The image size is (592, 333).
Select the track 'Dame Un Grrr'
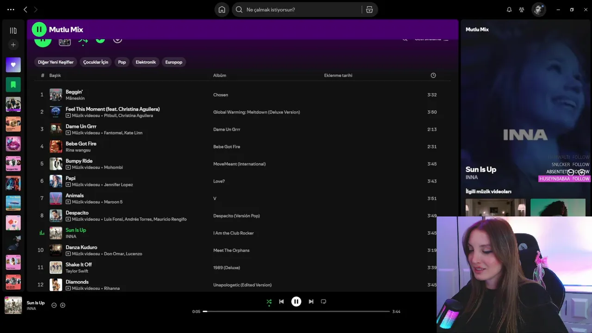click(81, 126)
